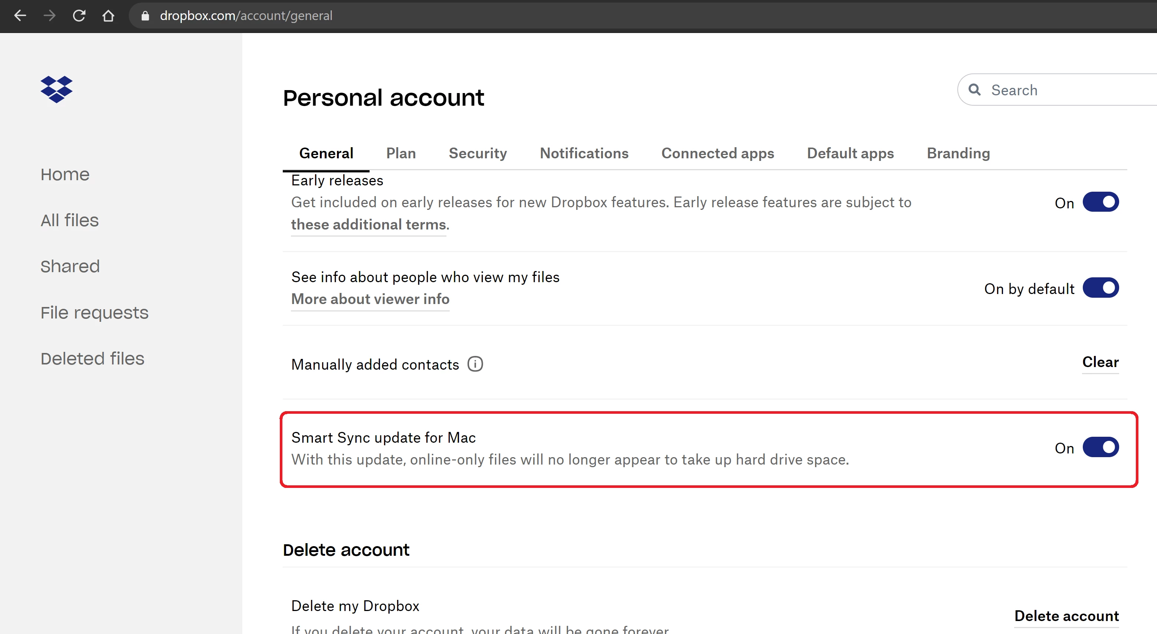The width and height of the screenshot is (1157, 634).
Task: Go to All files in sidebar
Action: [70, 220]
